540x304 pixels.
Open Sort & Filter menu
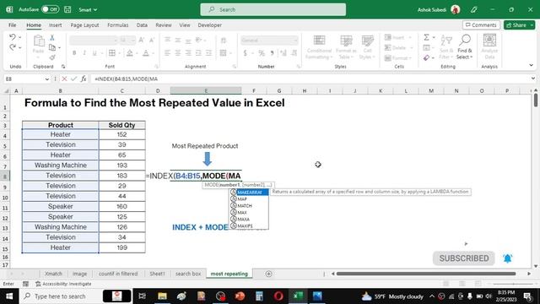tap(446, 47)
